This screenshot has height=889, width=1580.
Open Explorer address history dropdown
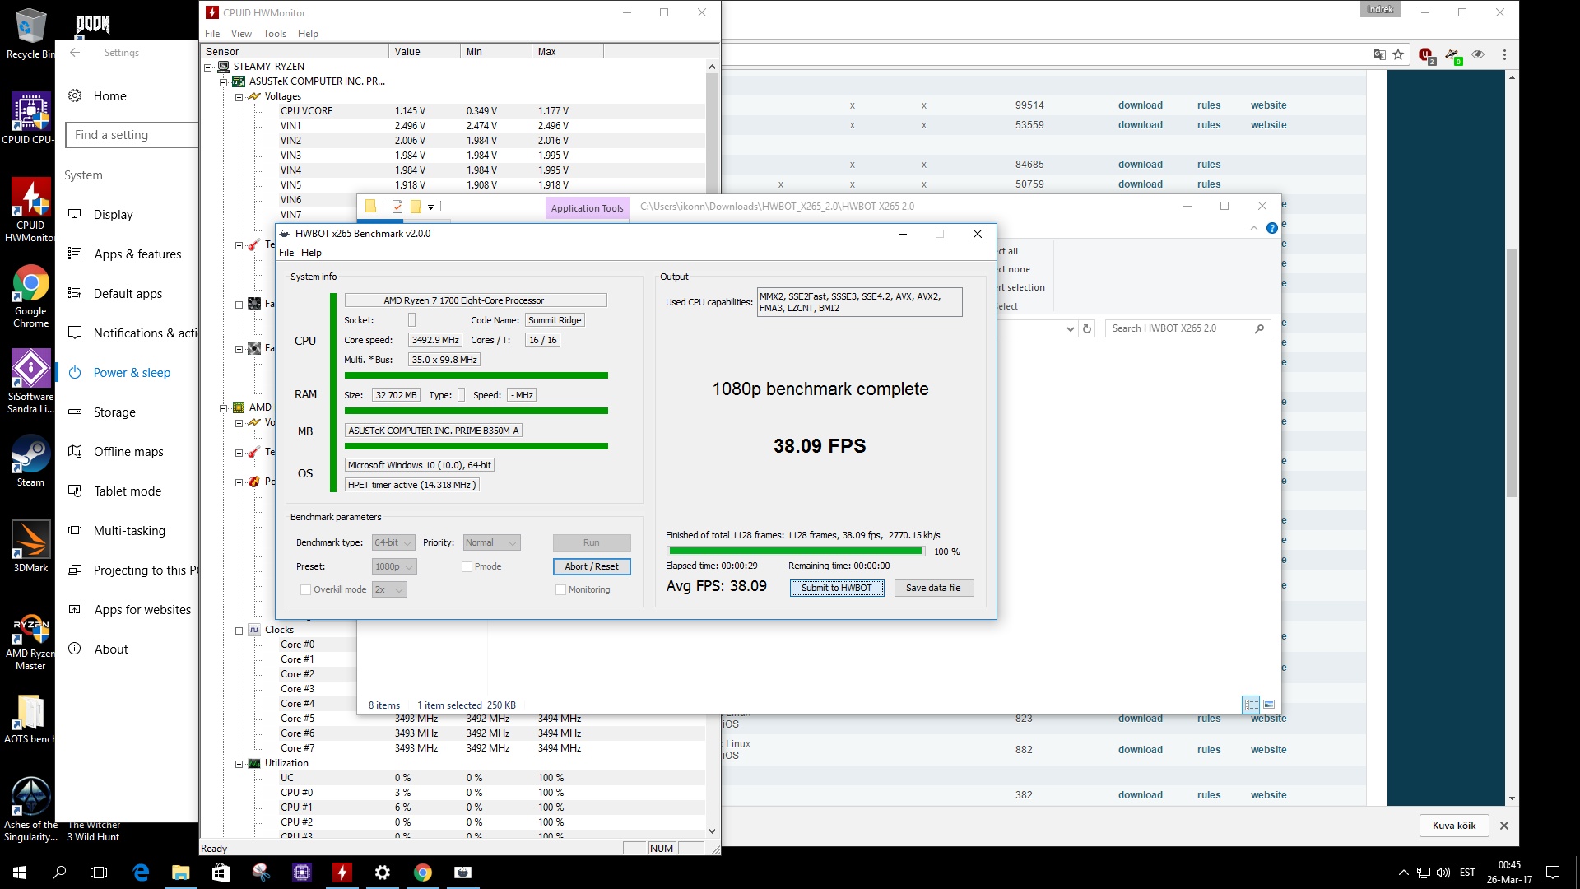tap(1070, 328)
